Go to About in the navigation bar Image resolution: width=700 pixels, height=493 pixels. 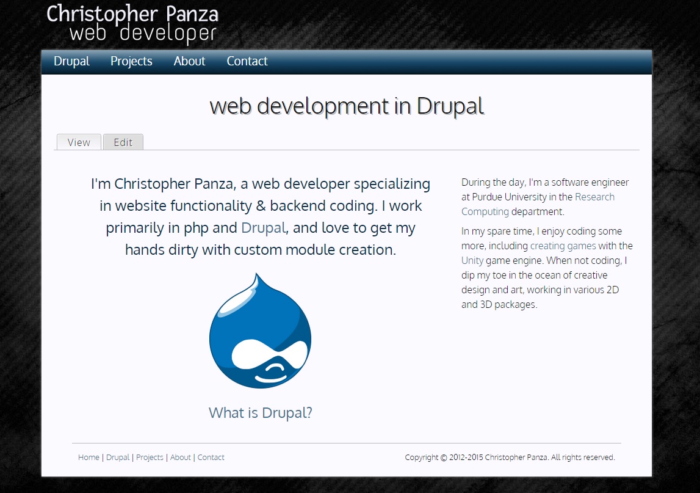(x=189, y=61)
